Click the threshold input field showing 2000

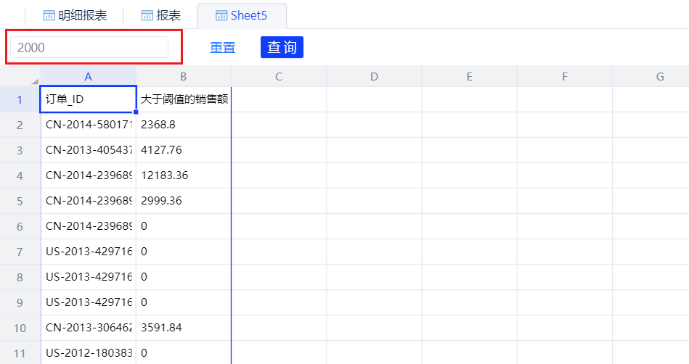click(x=89, y=47)
